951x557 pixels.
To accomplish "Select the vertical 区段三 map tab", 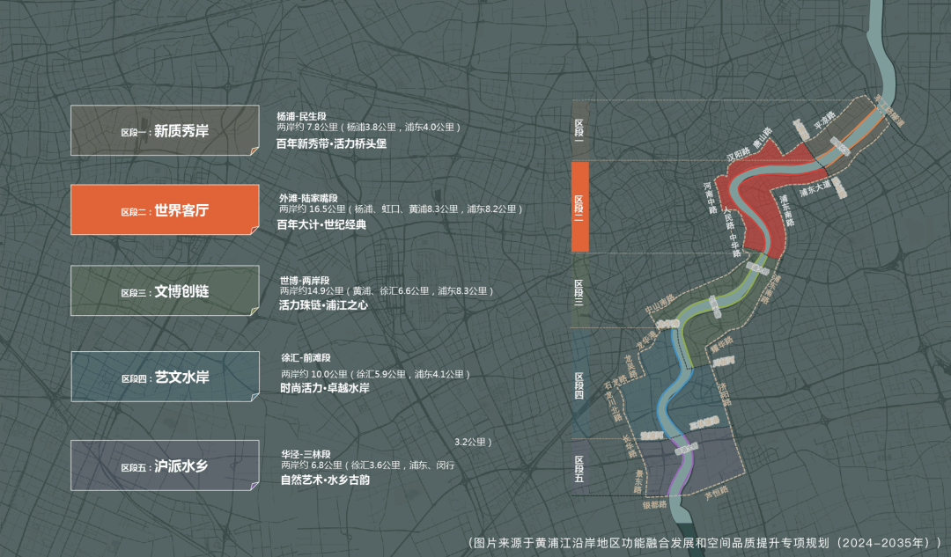I will [x=579, y=290].
